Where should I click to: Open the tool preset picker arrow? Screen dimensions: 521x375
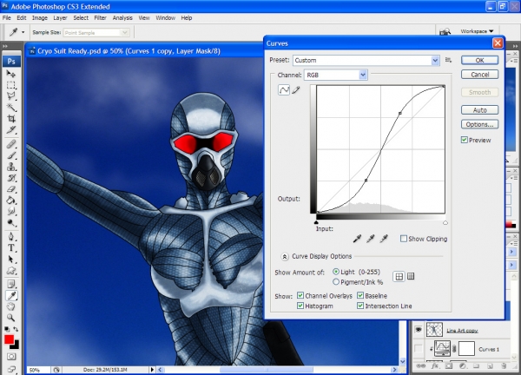[23, 32]
